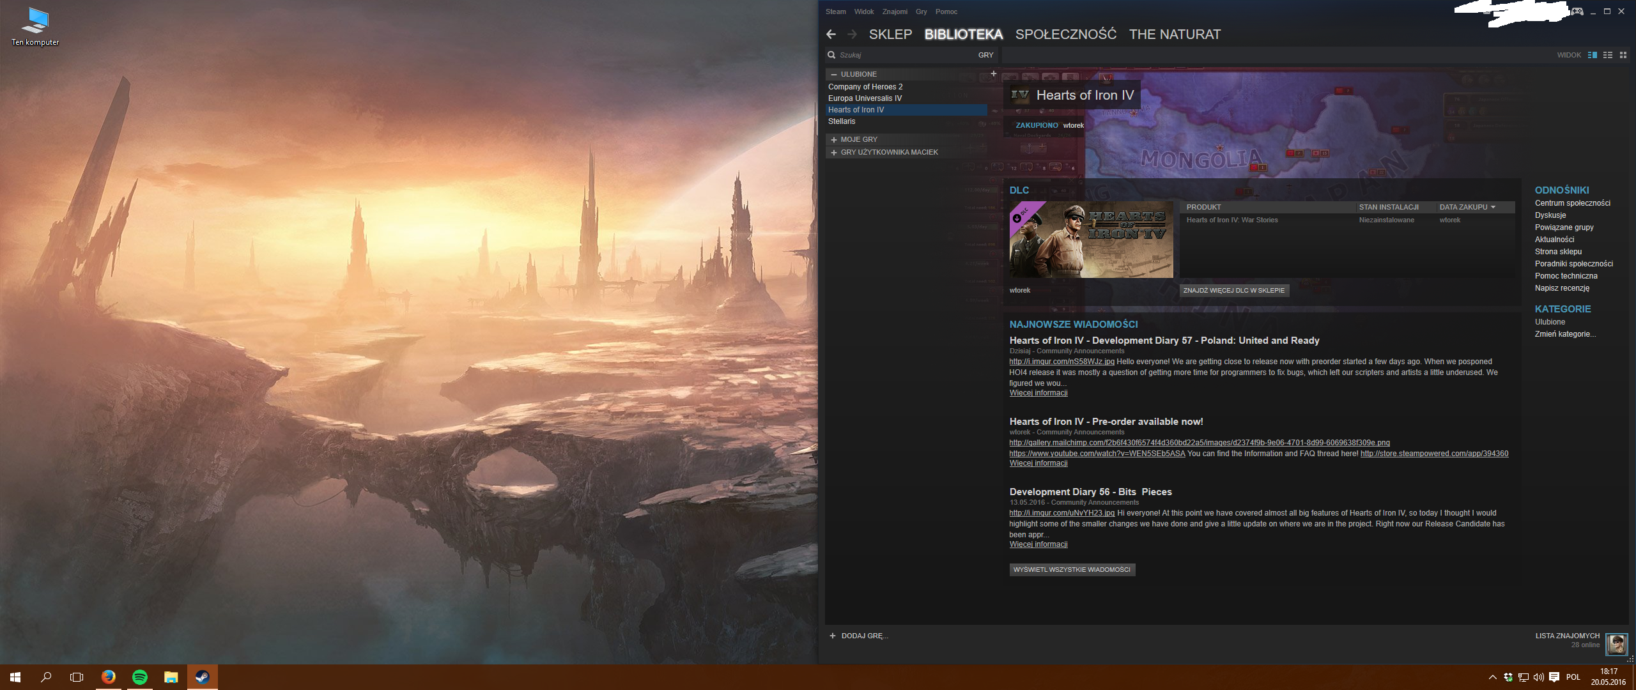This screenshot has width=1636, height=690.
Task: Click the friends list avatar icon
Action: coord(1616,643)
